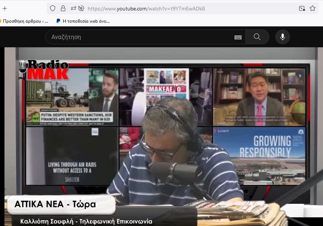Click the Radio MAK logo on the video
Image resolution: width=323 pixels, height=226 pixels.
[x=43, y=70]
